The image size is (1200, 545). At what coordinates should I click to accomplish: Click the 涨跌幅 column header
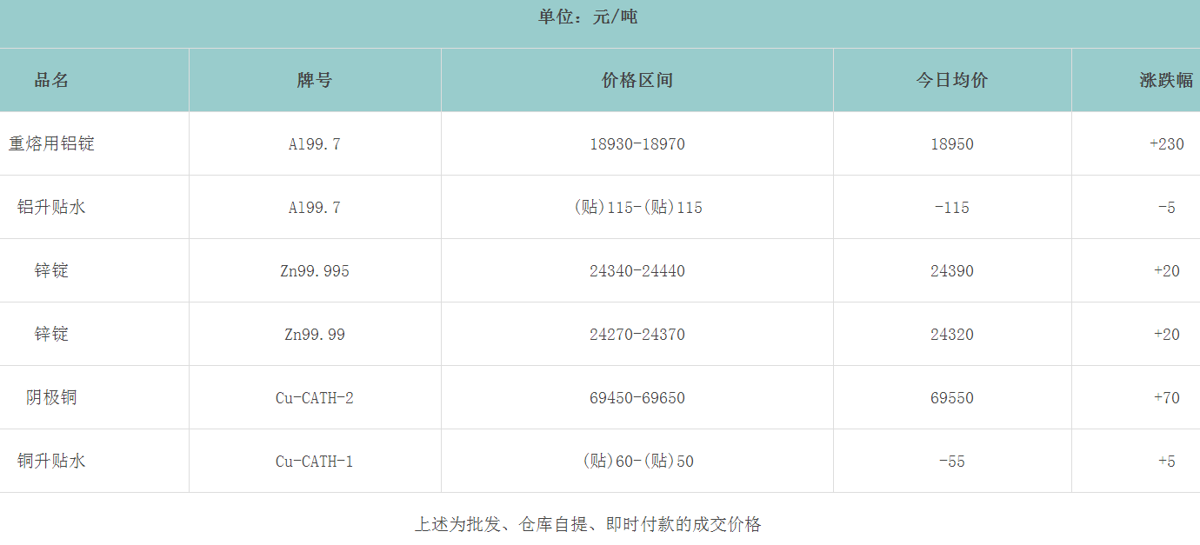[1165, 80]
